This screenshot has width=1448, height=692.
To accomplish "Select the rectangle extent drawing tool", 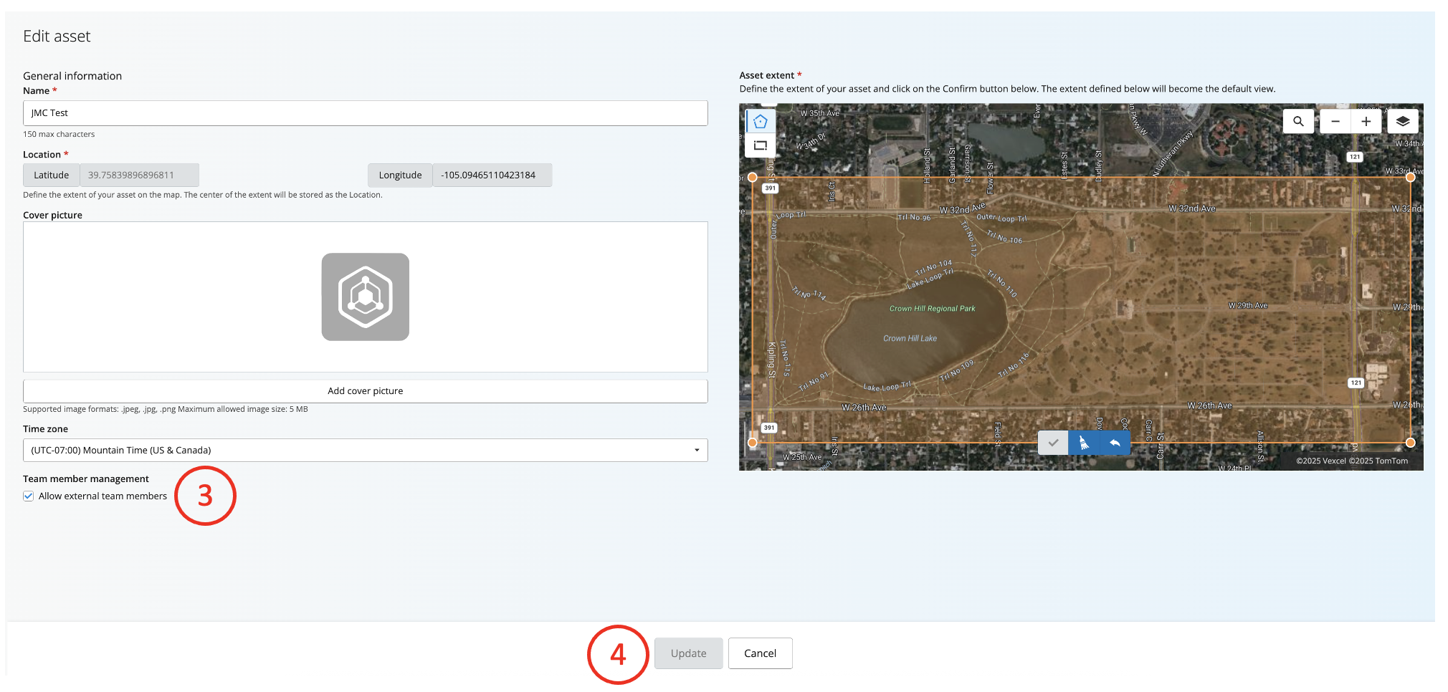I will click(761, 145).
